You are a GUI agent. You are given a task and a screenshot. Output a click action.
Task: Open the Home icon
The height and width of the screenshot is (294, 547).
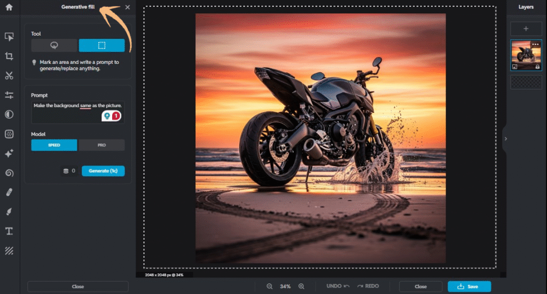tap(9, 7)
